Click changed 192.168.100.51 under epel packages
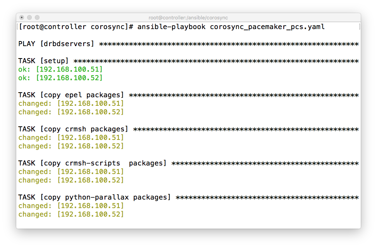Screen dimensions: 377x248 (71, 103)
